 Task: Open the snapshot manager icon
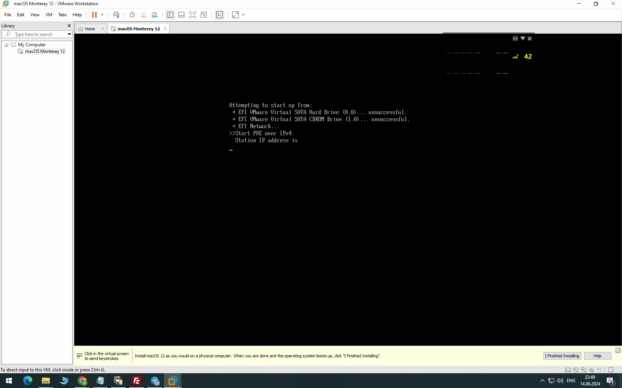(155, 15)
